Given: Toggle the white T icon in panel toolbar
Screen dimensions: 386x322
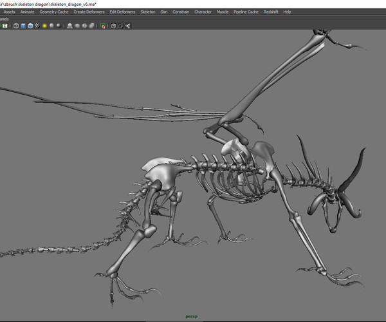Looking at the screenshot, I should (x=5, y=26).
